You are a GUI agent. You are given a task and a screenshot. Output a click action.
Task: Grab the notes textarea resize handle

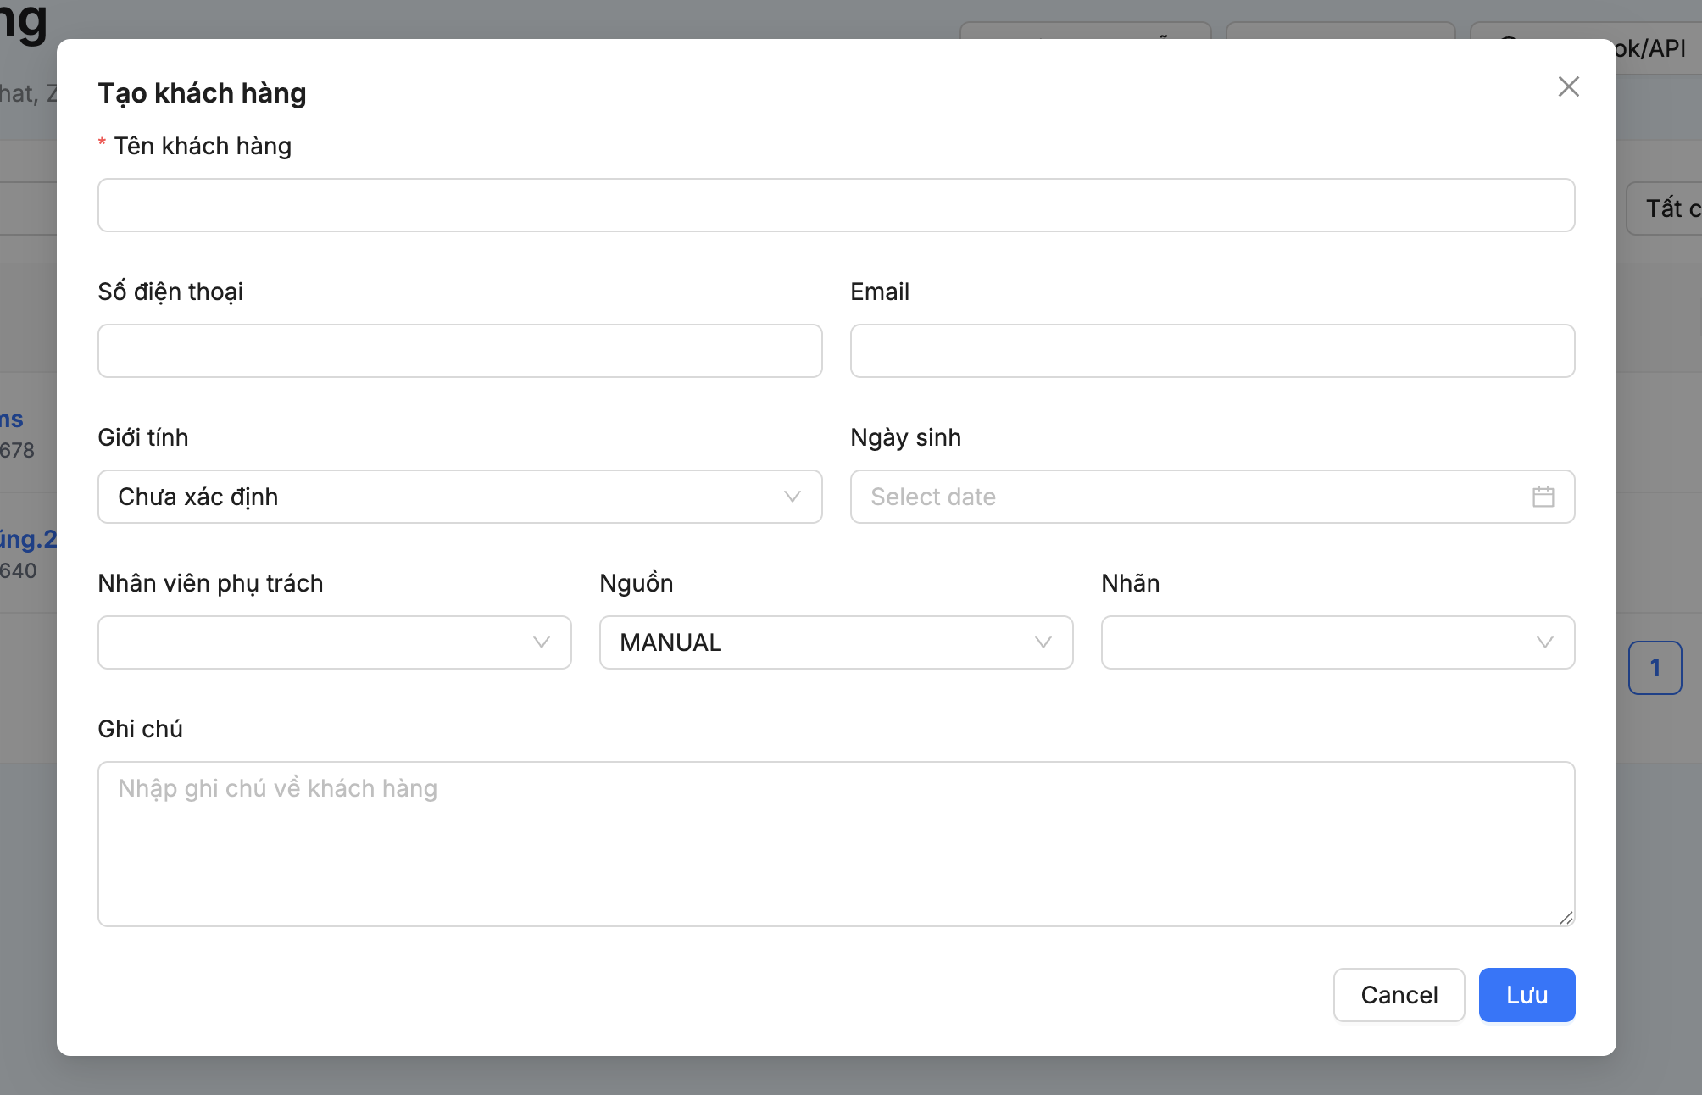pyautogui.click(x=1566, y=918)
